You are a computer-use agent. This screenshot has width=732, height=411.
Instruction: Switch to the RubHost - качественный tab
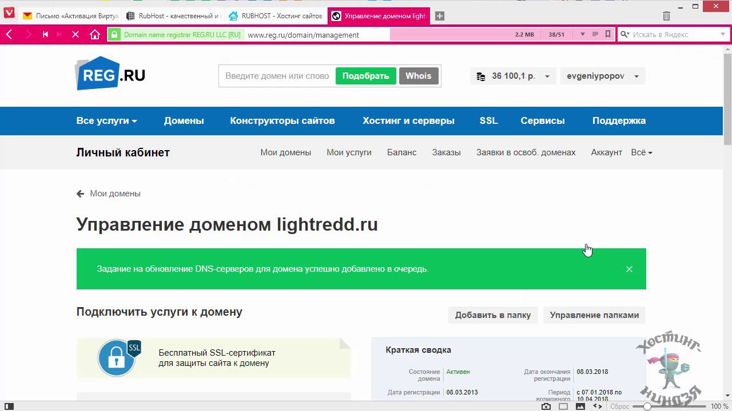point(173,16)
